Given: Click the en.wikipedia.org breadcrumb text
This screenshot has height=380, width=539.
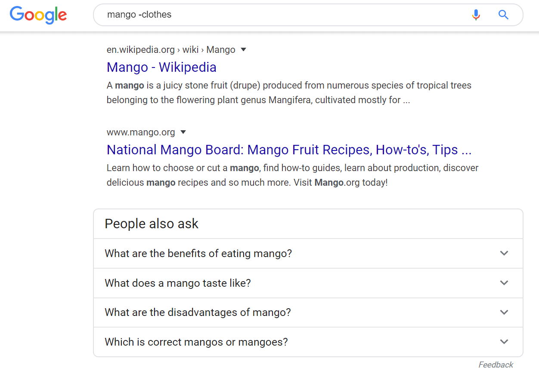Looking at the screenshot, I should (x=140, y=49).
